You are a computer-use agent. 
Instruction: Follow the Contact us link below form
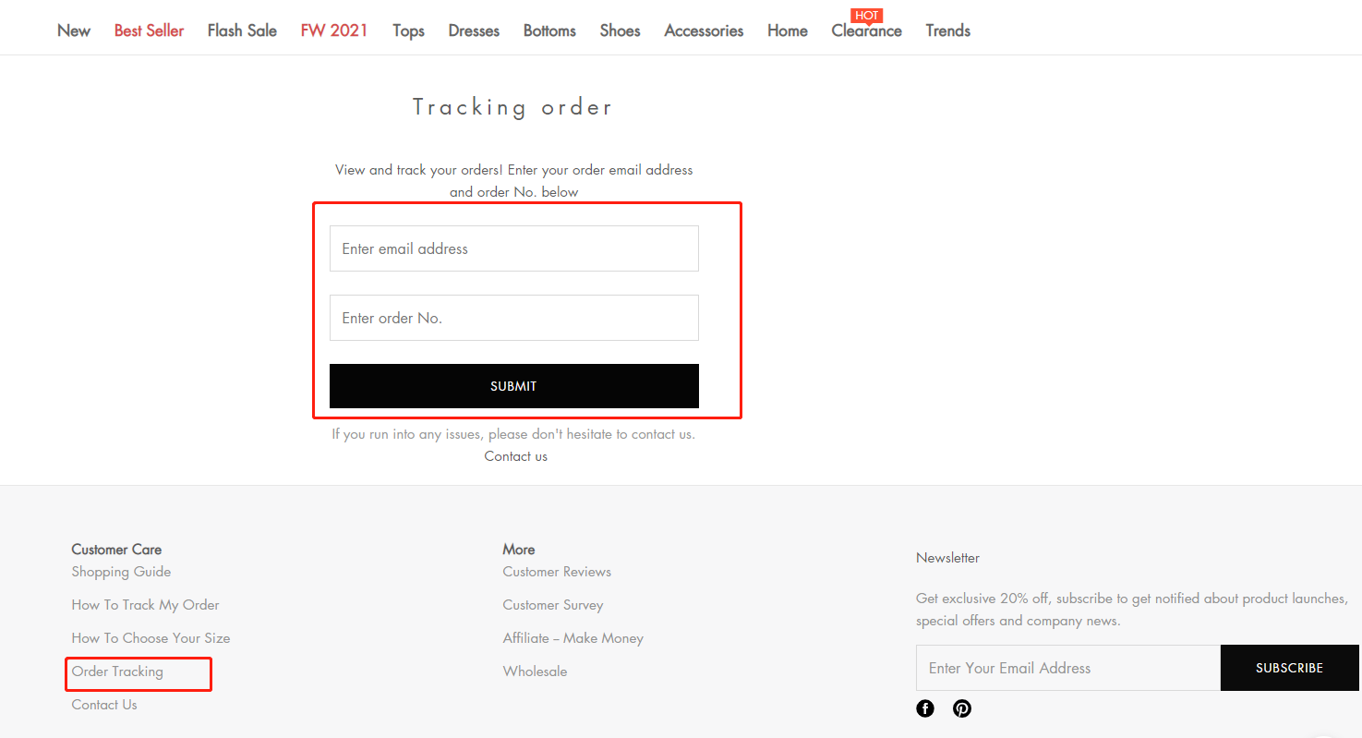pyautogui.click(x=516, y=456)
